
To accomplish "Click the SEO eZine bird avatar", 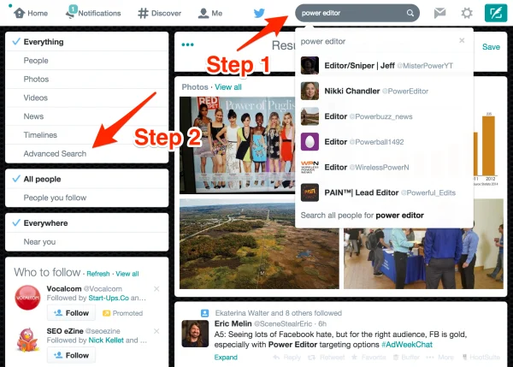I will point(28,340).
